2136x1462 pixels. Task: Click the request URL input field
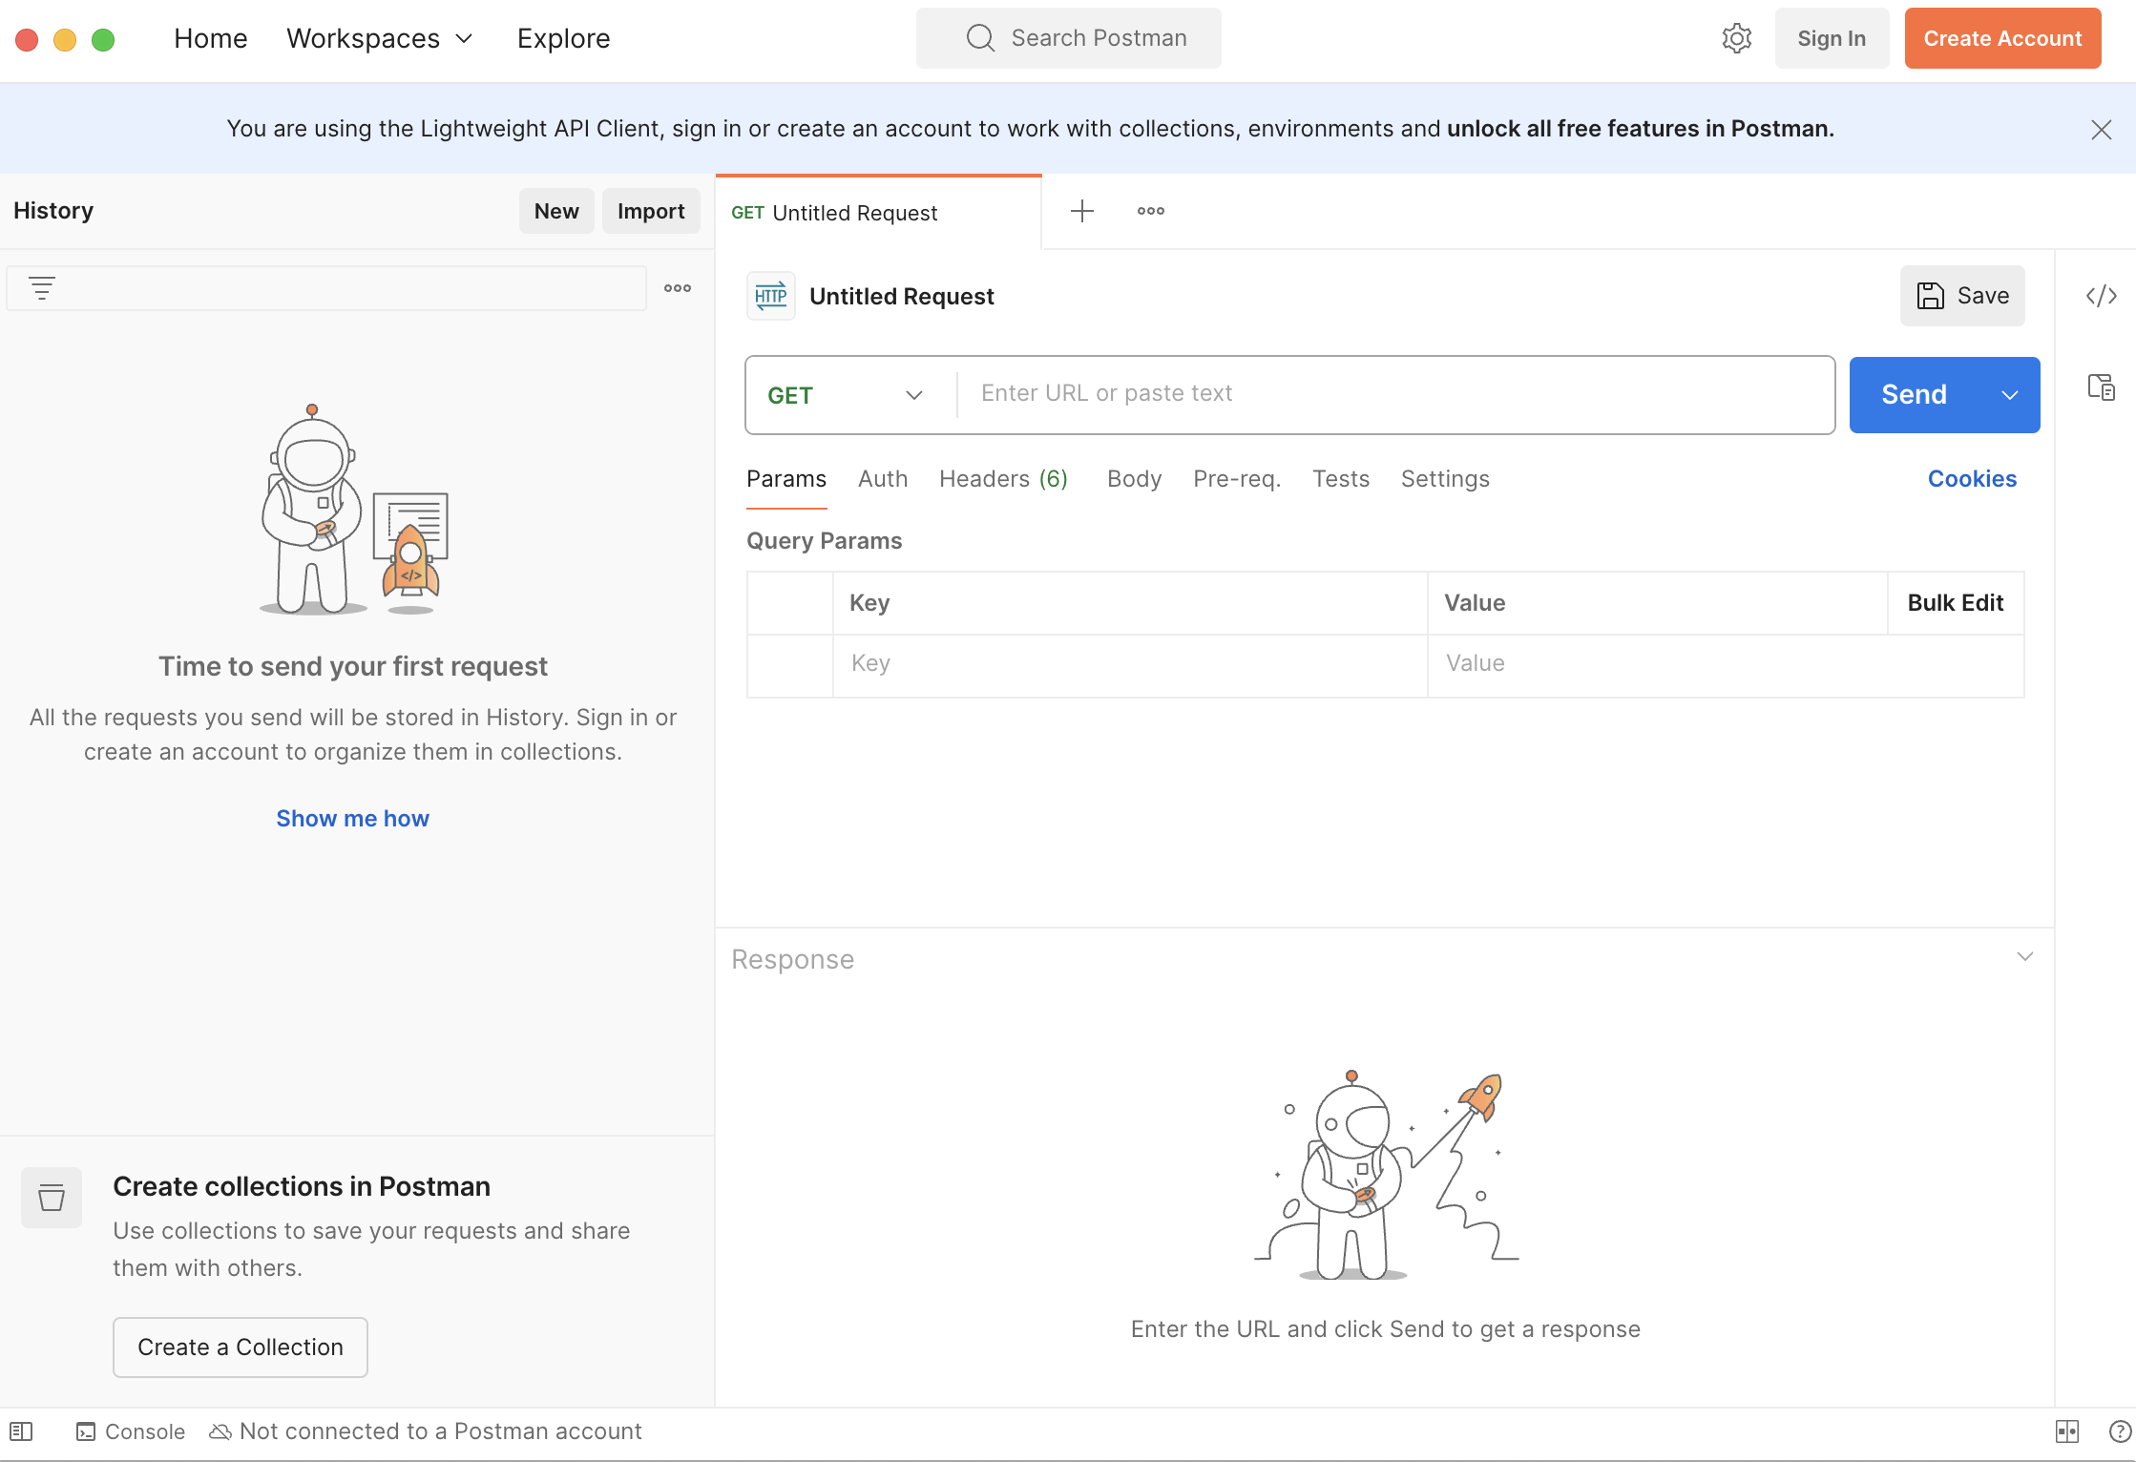click(1393, 393)
